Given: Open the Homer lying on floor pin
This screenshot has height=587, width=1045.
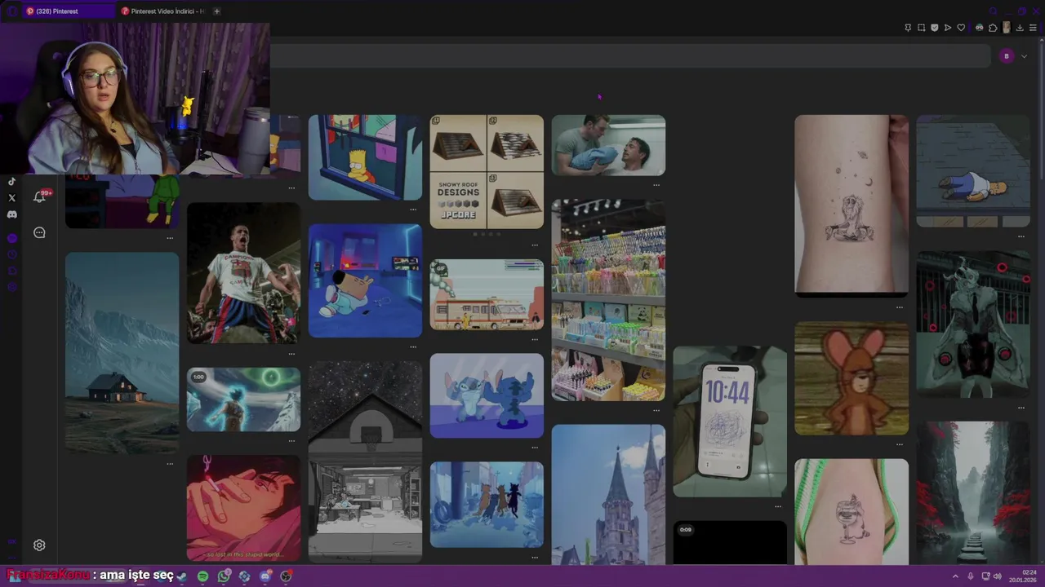Looking at the screenshot, I should (973, 171).
